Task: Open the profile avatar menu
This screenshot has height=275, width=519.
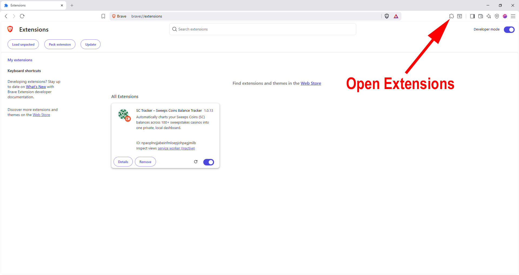Action: click(x=505, y=16)
